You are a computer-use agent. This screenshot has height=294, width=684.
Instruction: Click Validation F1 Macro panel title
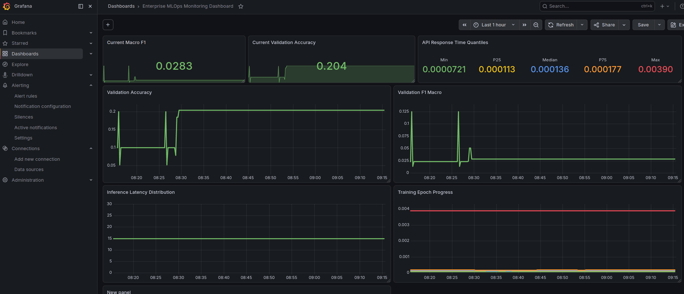click(x=420, y=92)
